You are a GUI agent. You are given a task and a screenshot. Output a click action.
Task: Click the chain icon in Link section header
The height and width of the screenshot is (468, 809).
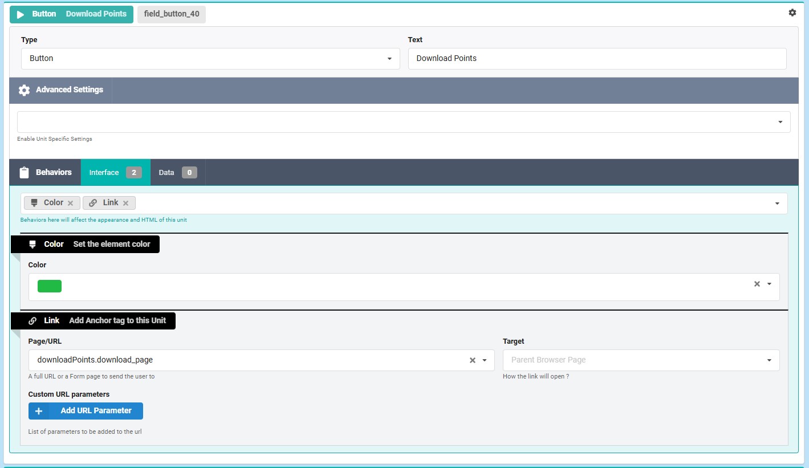point(33,321)
